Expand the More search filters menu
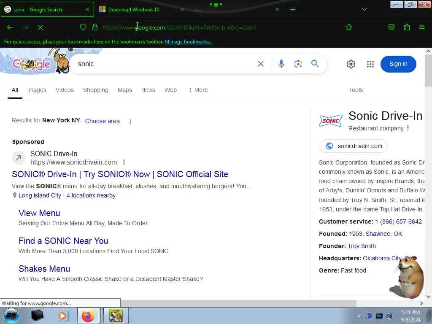The width and height of the screenshot is (432, 324). pos(198,90)
